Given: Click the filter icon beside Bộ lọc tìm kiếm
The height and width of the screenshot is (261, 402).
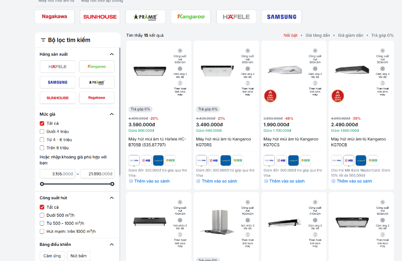Looking at the screenshot, I should pos(43,40).
